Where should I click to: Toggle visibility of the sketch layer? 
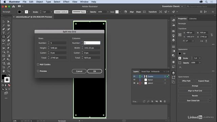134,83
